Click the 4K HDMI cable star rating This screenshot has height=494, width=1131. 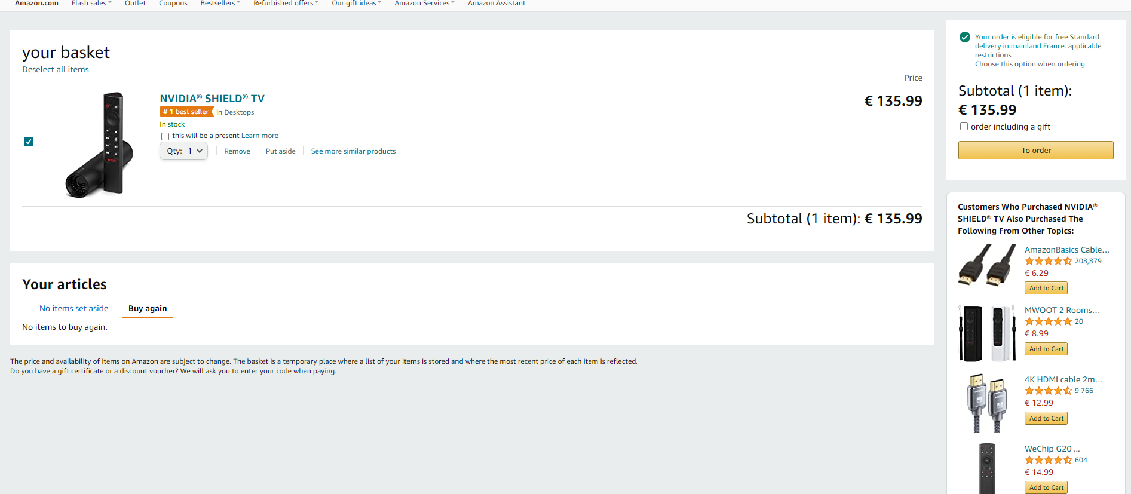pos(1049,391)
